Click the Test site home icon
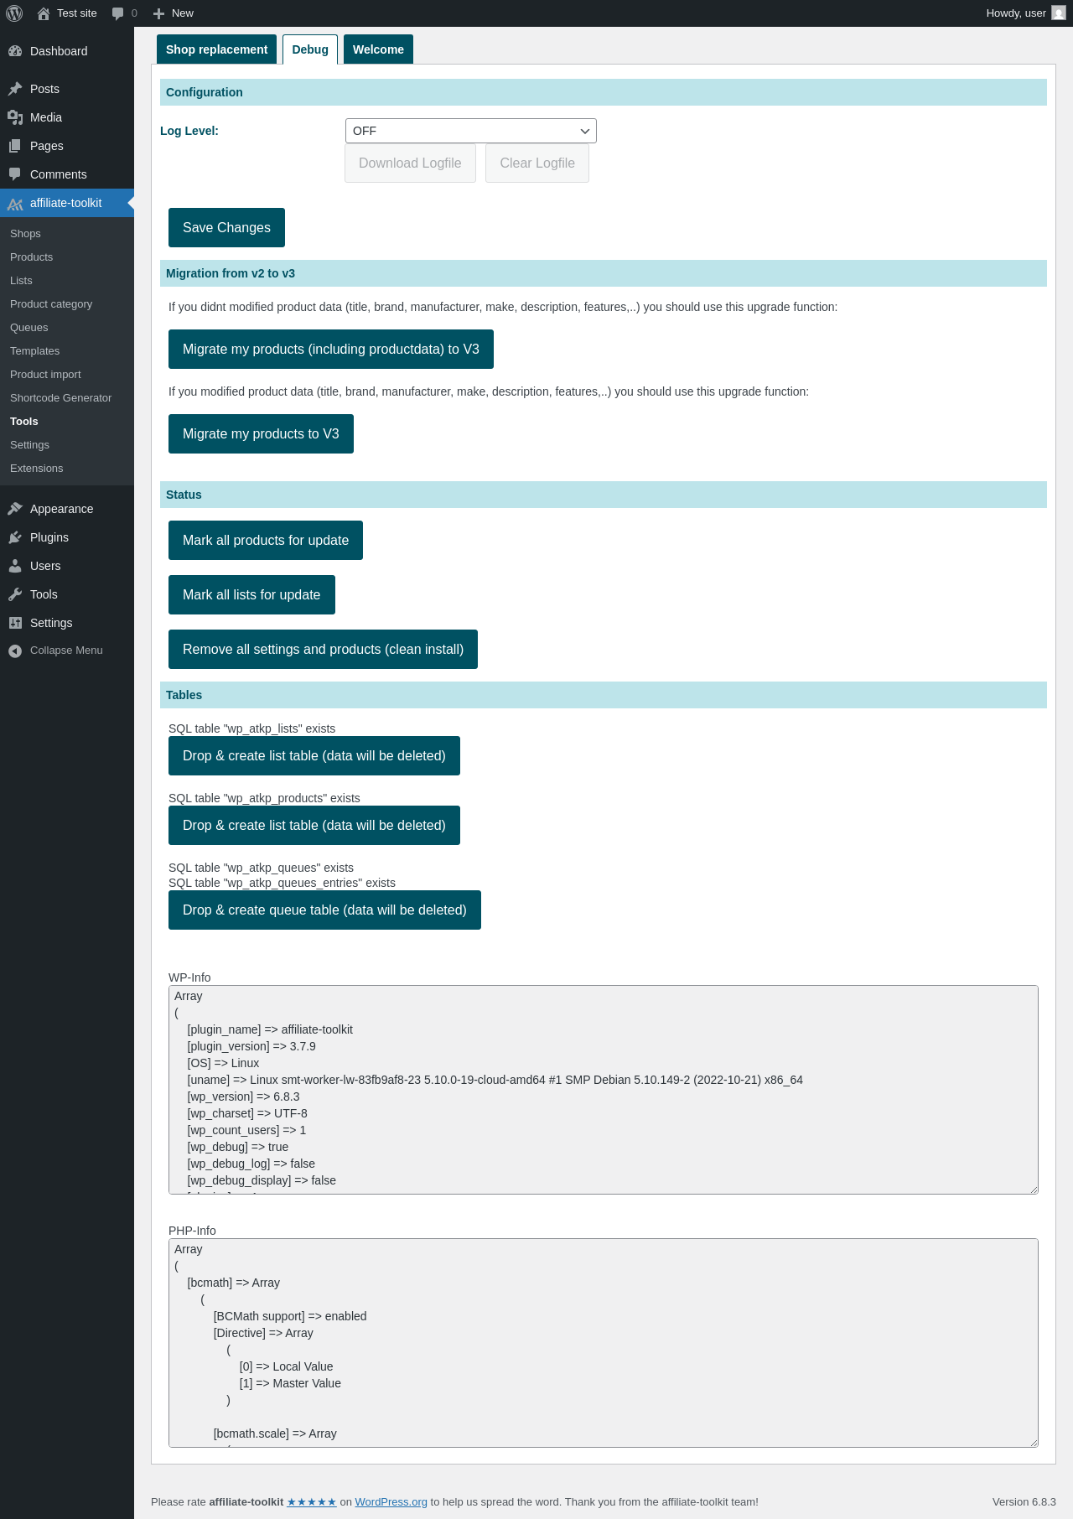The width and height of the screenshot is (1073, 1519). (x=44, y=13)
